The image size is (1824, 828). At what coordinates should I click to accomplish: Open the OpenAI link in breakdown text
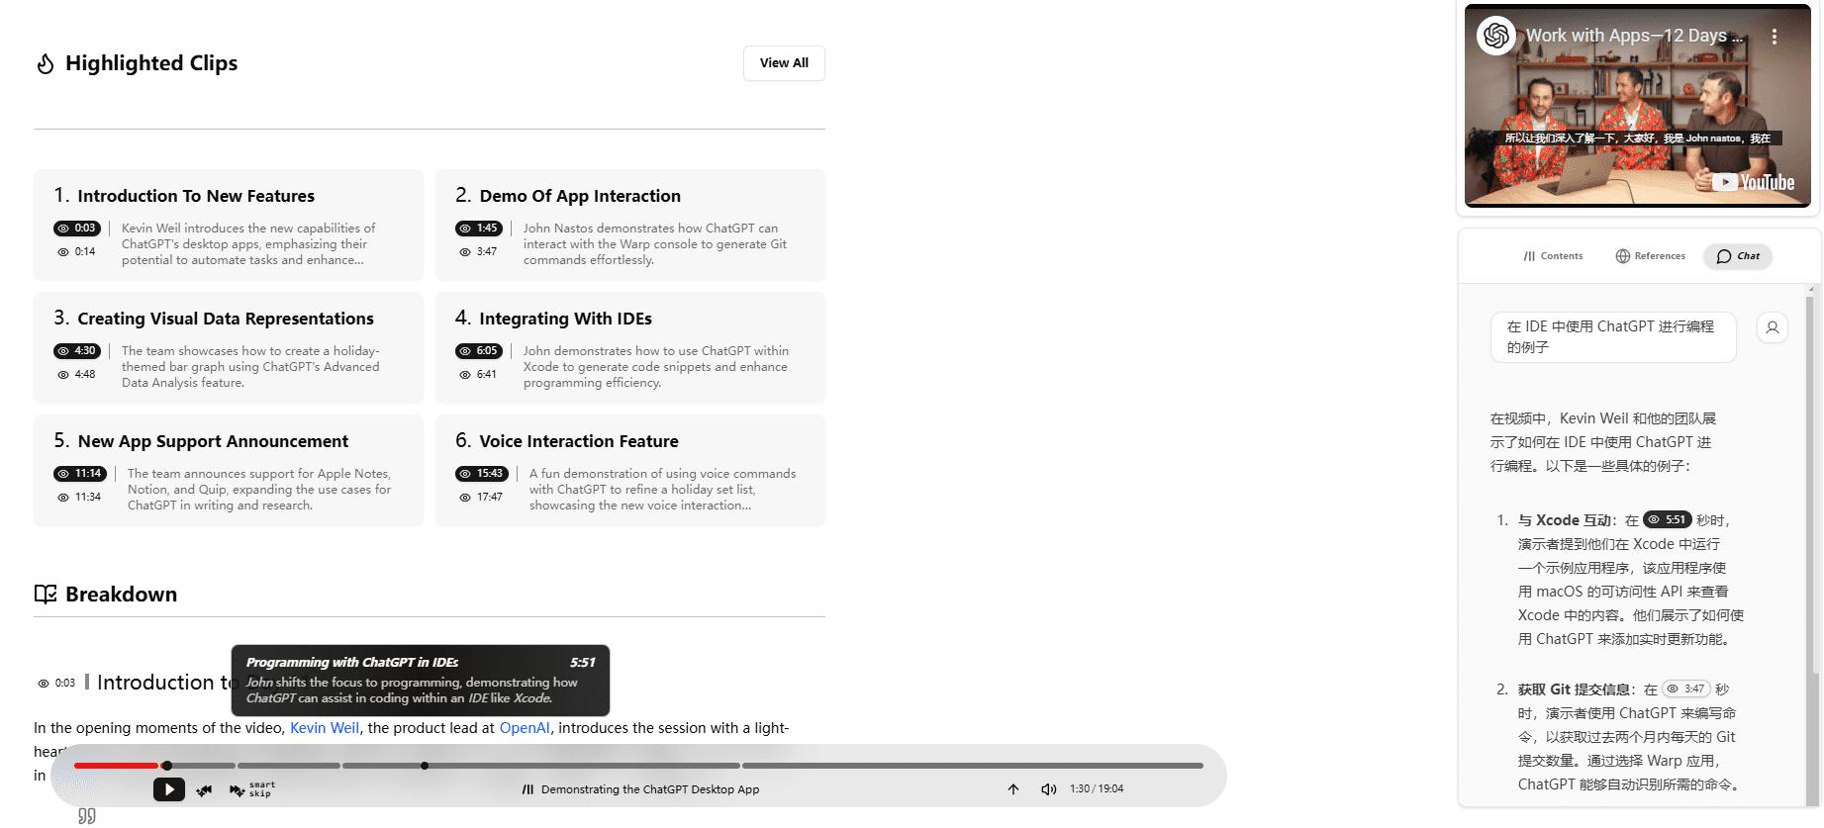point(525,728)
